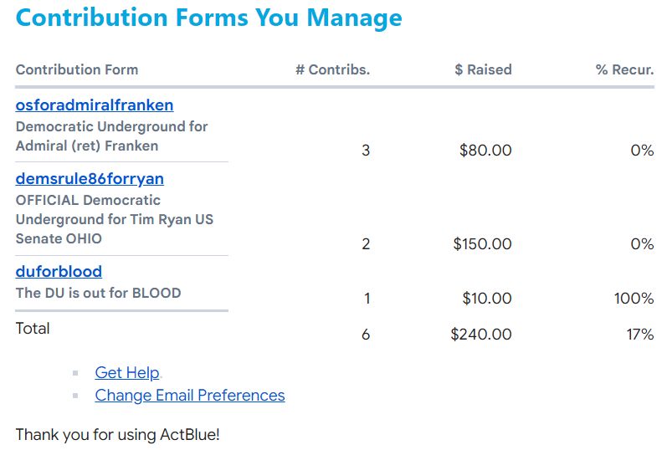Open the duforblood contribution form link
Image resolution: width=672 pixels, height=450 pixels.
(59, 272)
